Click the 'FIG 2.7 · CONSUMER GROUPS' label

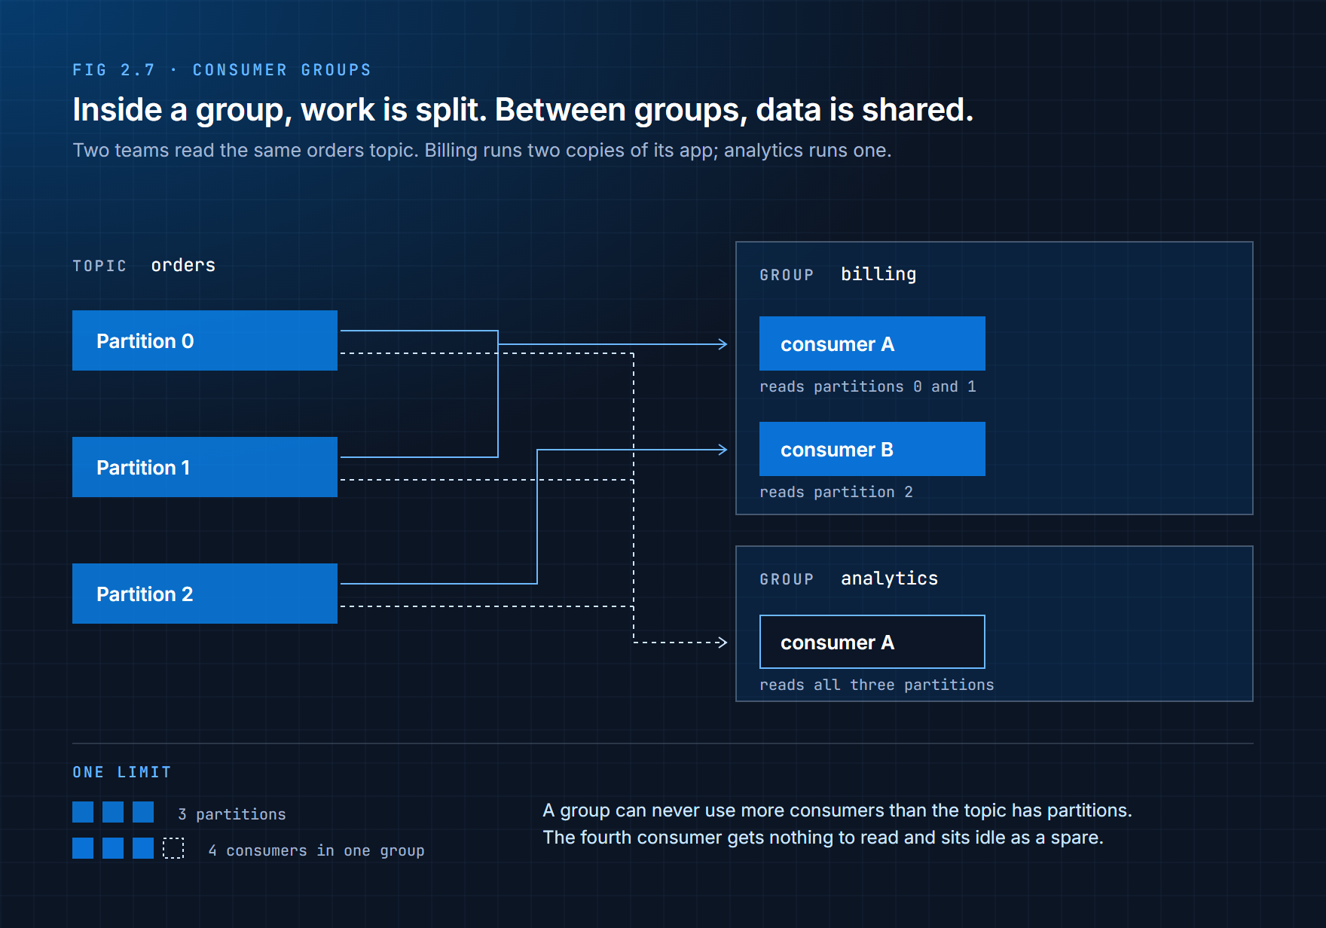[222, 70]
